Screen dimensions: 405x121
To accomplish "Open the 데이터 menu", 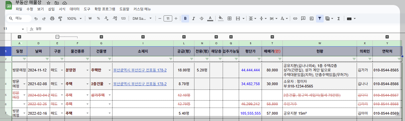I will pyautogui.click(x=75, y=9).
